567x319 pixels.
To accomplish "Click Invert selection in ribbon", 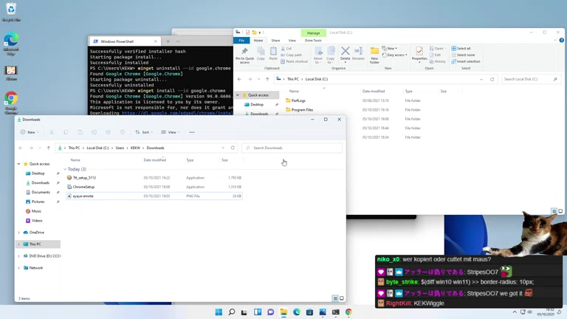I will (x=467, y=61).
